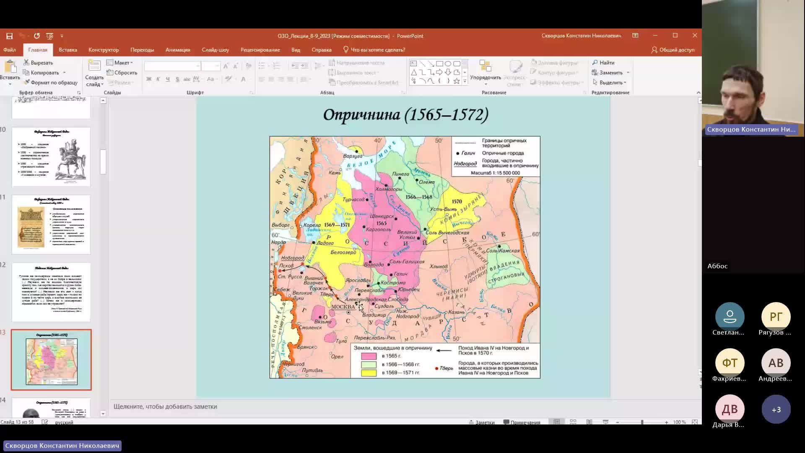Open the Переходы ribbon tab
The width and height of the screenshot is (805, 453).
[x=142, y=50]
